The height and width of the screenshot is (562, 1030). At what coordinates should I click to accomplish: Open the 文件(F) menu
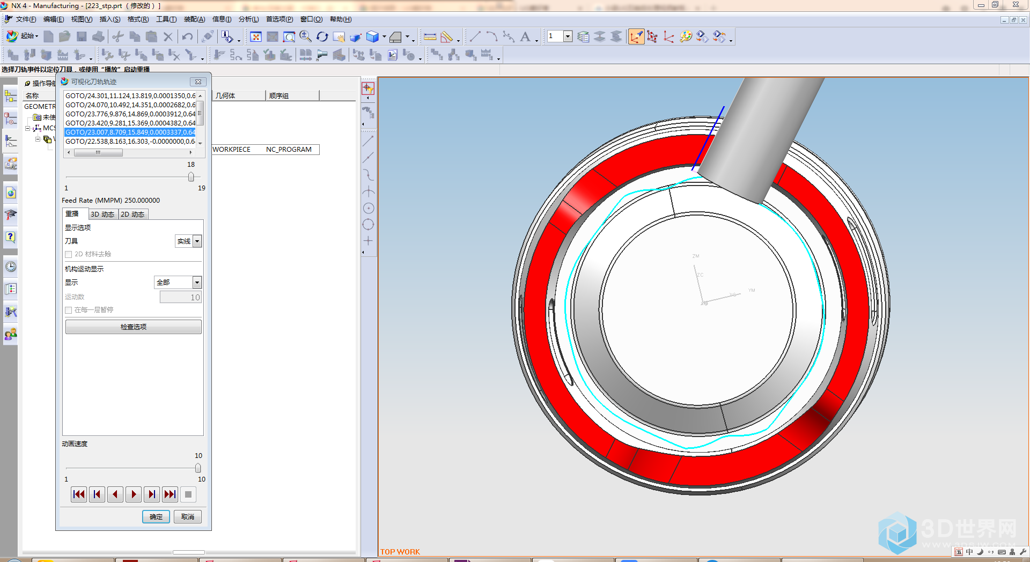coord(26,19)
